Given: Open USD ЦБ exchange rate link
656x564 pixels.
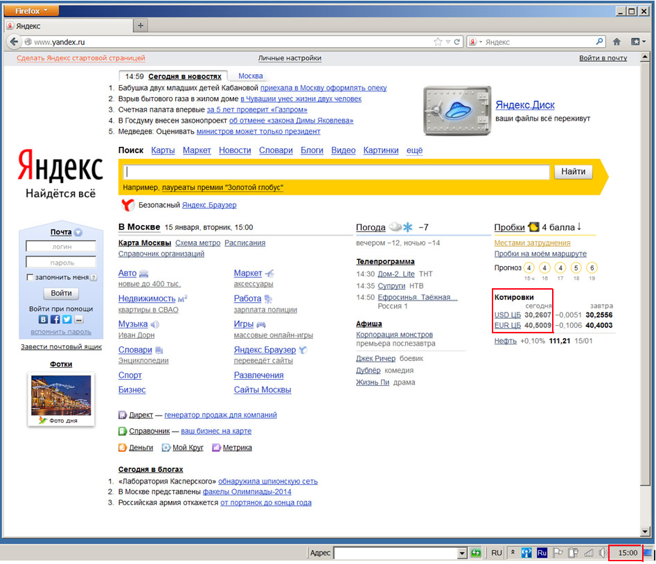Looking at the screenshot, I should pyautogui.click(x=508, y=315).
